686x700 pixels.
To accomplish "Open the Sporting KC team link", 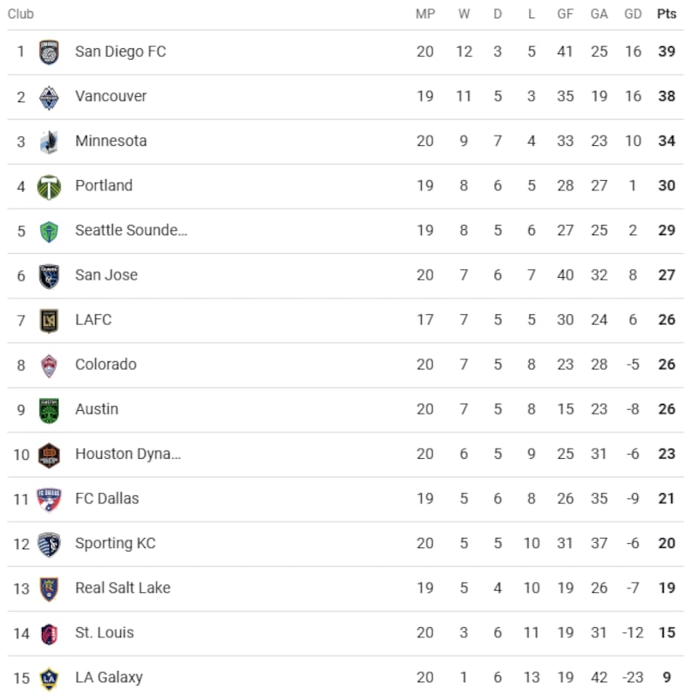I will click(115, 543).
